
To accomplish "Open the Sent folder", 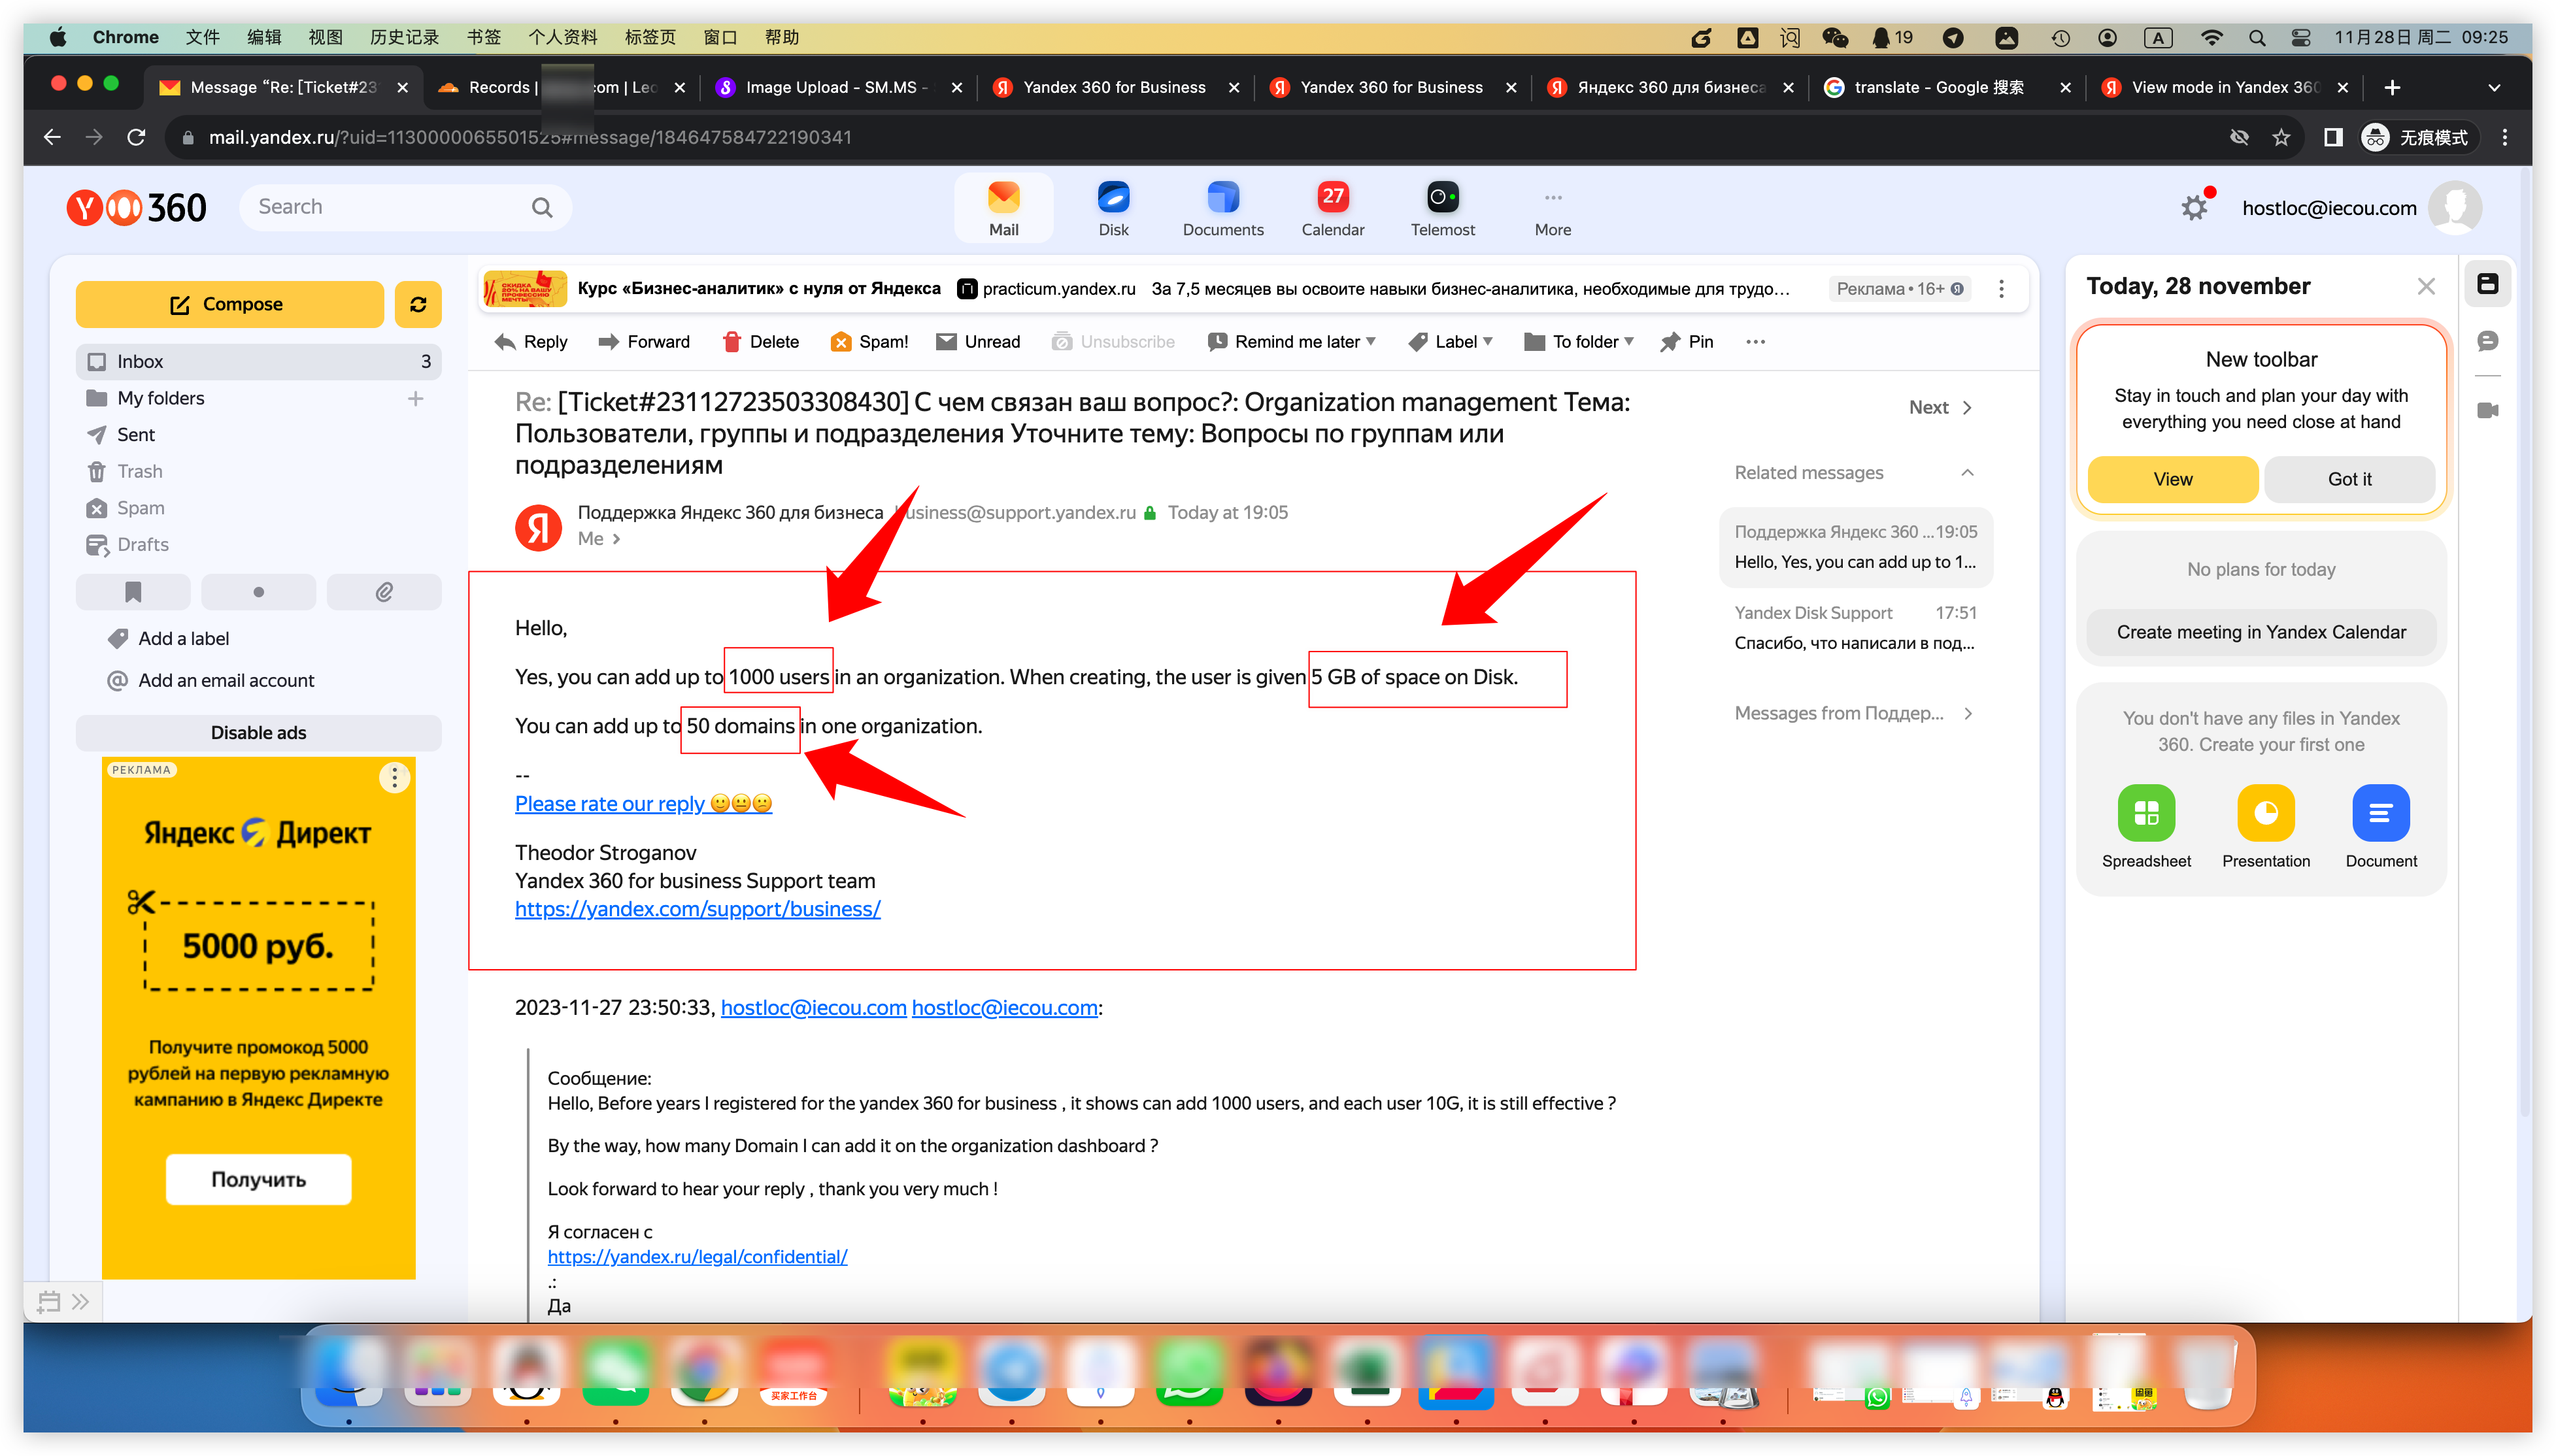I will (x=136, y=434).
